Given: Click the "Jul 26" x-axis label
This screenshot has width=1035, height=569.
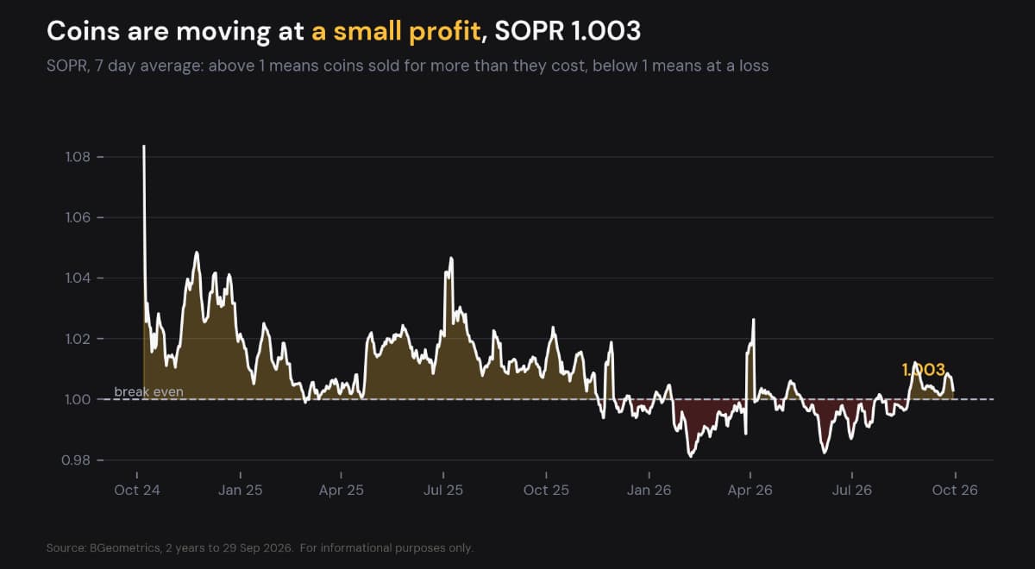Looking at the screenshot, I should pos(852,491).
